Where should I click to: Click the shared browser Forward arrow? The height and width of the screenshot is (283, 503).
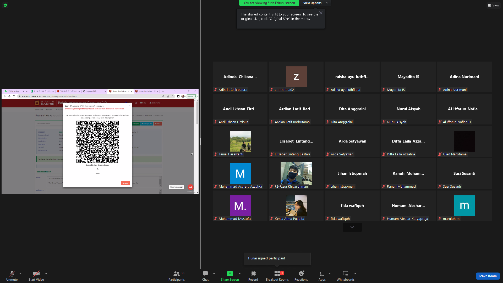pos(9,96)
